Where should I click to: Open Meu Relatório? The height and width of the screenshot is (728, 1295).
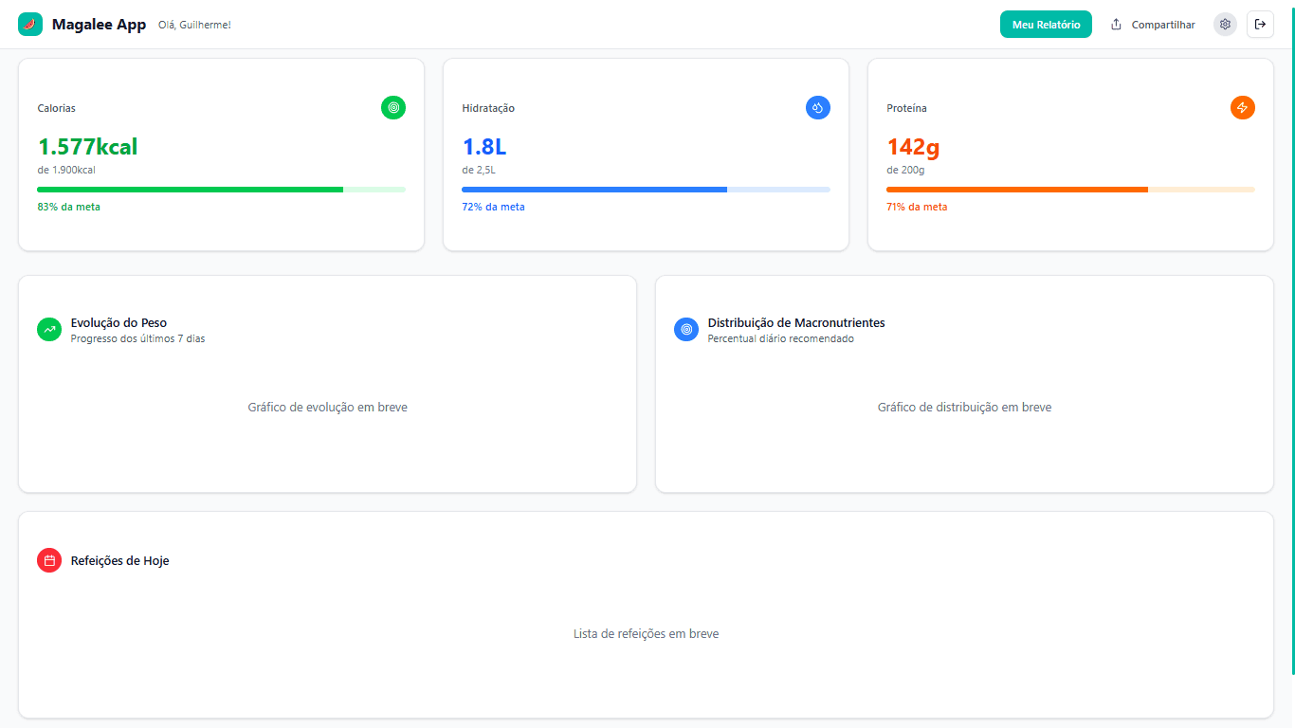pyautogui.click(x=1046, y=24)
